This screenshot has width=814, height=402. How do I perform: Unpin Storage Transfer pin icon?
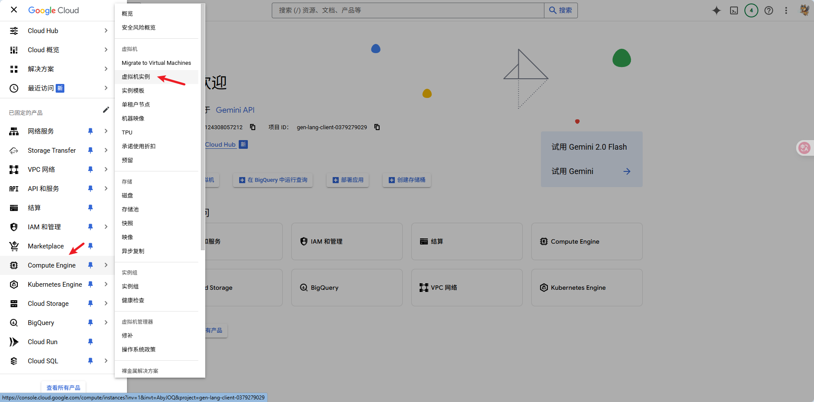click(x=90, y=151)
